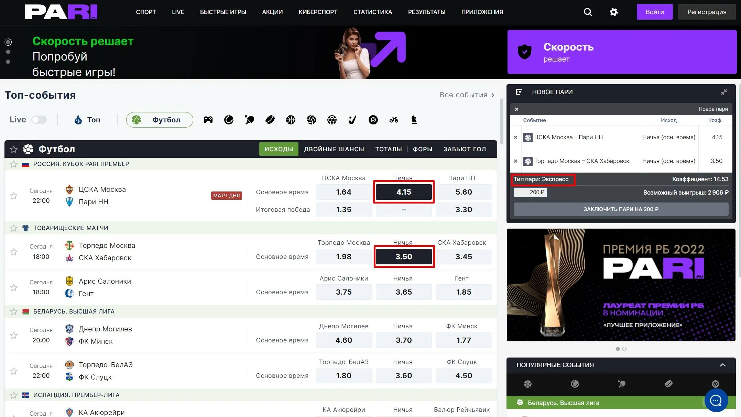The height and width of the screenshot is (417, 741).
Task: Click the search magnifier icon
Action: pyautogui.click(x=588, y=12)
